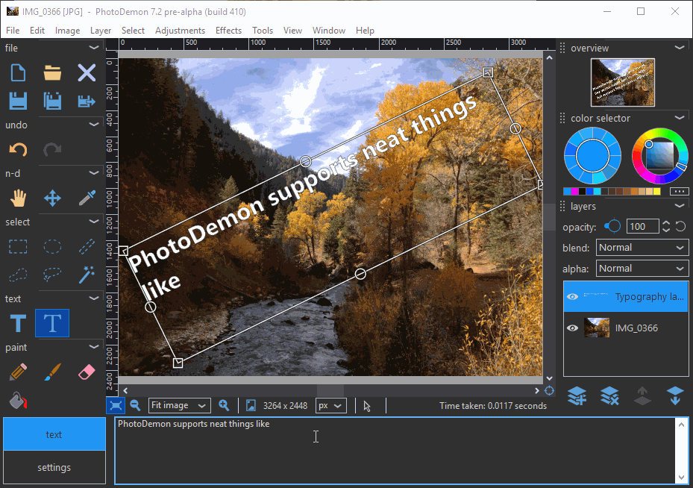Collapse the undo tools section
693x488 pixels.
click(x=94, y=124)
